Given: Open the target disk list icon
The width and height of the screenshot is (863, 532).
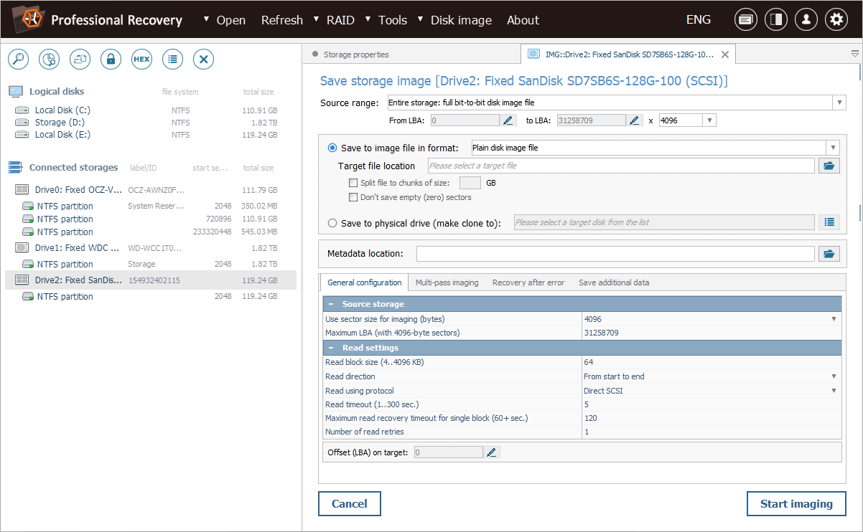Looking at the screenshot, I should pyautogui.click(x=829, y=222).
